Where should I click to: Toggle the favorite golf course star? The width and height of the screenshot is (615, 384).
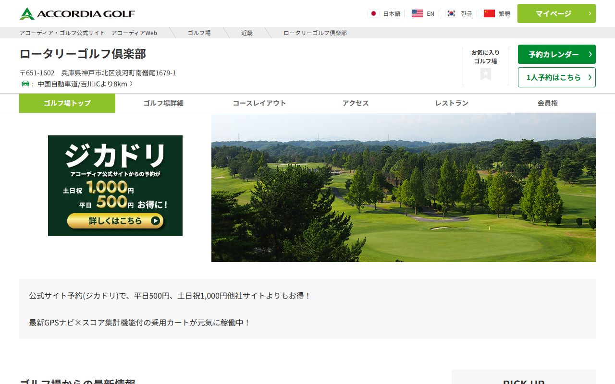pos(486,74)
